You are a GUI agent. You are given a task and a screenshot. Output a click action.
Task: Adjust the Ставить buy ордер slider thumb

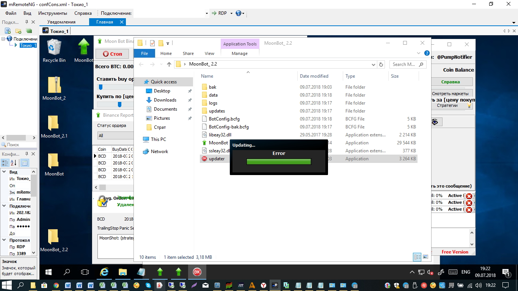pyautogui.click(x=100, y=87)
